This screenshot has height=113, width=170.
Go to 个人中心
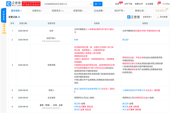pyautogui.click(x=166, y=4)
